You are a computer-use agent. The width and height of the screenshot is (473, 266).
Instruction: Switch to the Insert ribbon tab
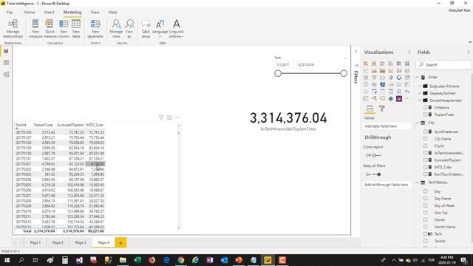coord(50,13)
